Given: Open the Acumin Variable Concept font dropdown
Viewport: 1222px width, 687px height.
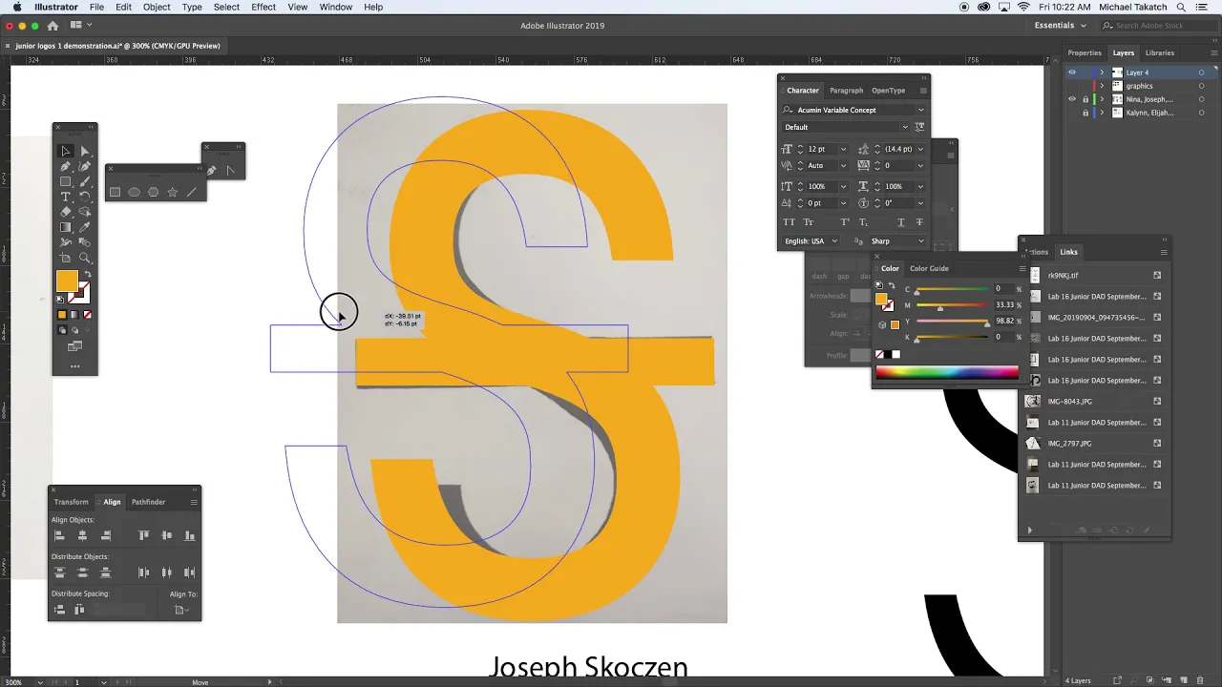Looking at the screenshot, I should click(920, 110).
